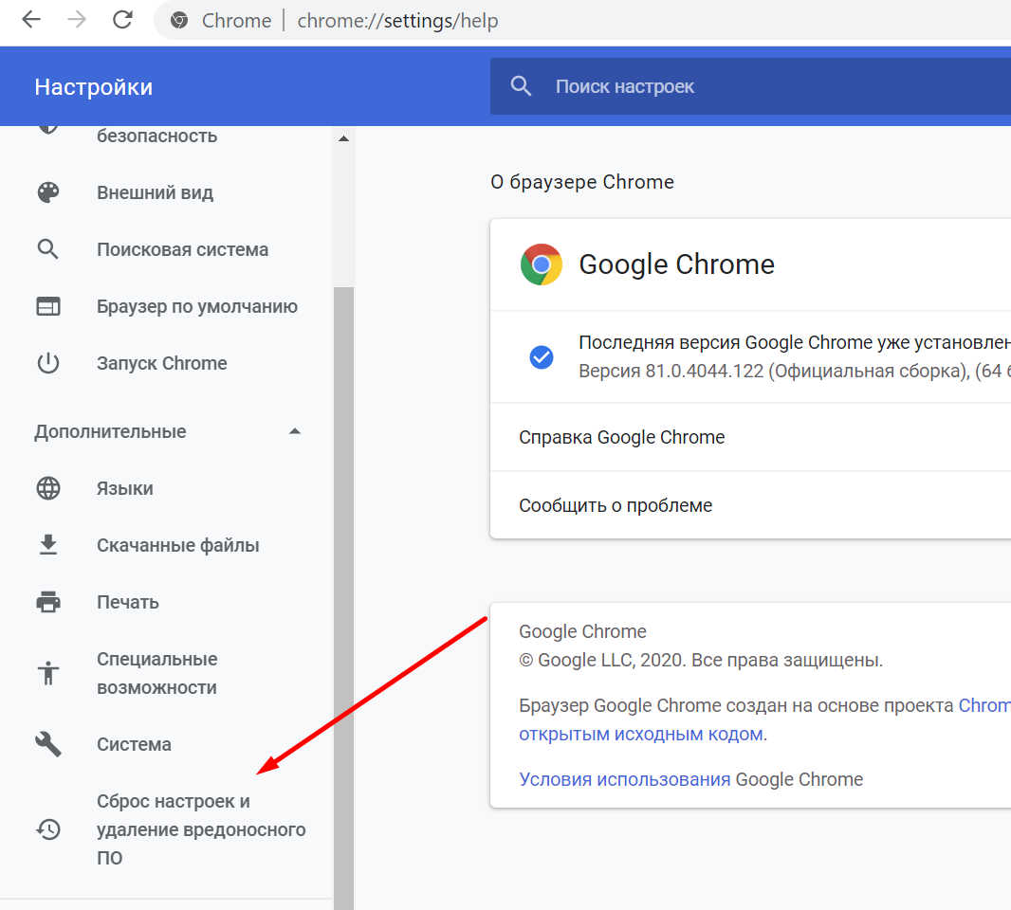Screen dimensions: 1011x910
Task: Open Сброс настроек и удаление вредоносного ПО
Action: (x=200, y=829)
